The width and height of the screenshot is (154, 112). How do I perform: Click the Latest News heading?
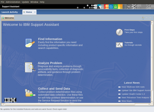point(132,83)
